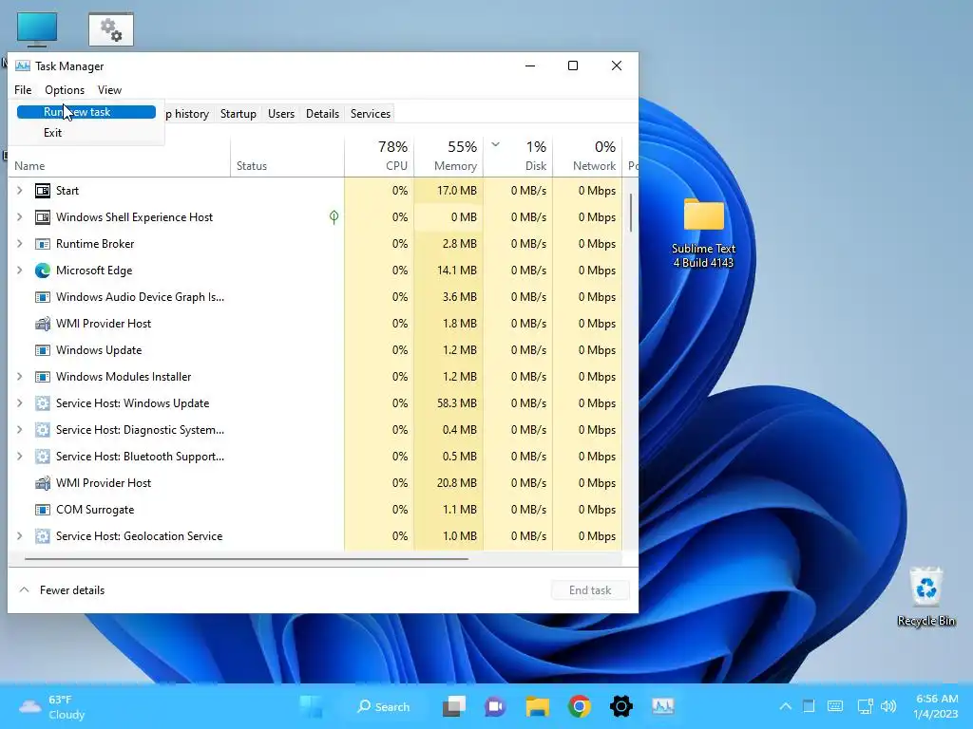Show hidden icons in system tray
973x729 pixels.
pos(786,706)
